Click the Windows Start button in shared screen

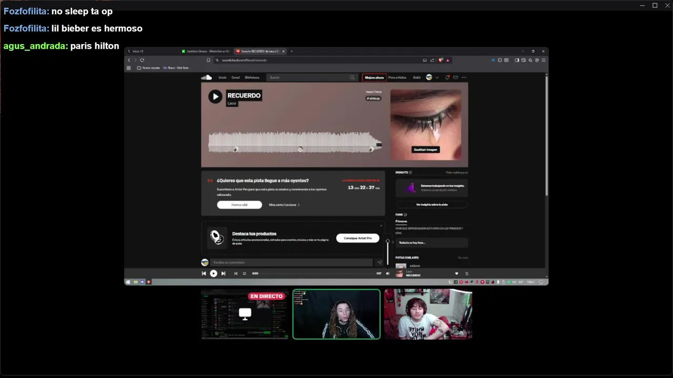tap(128, 282)
